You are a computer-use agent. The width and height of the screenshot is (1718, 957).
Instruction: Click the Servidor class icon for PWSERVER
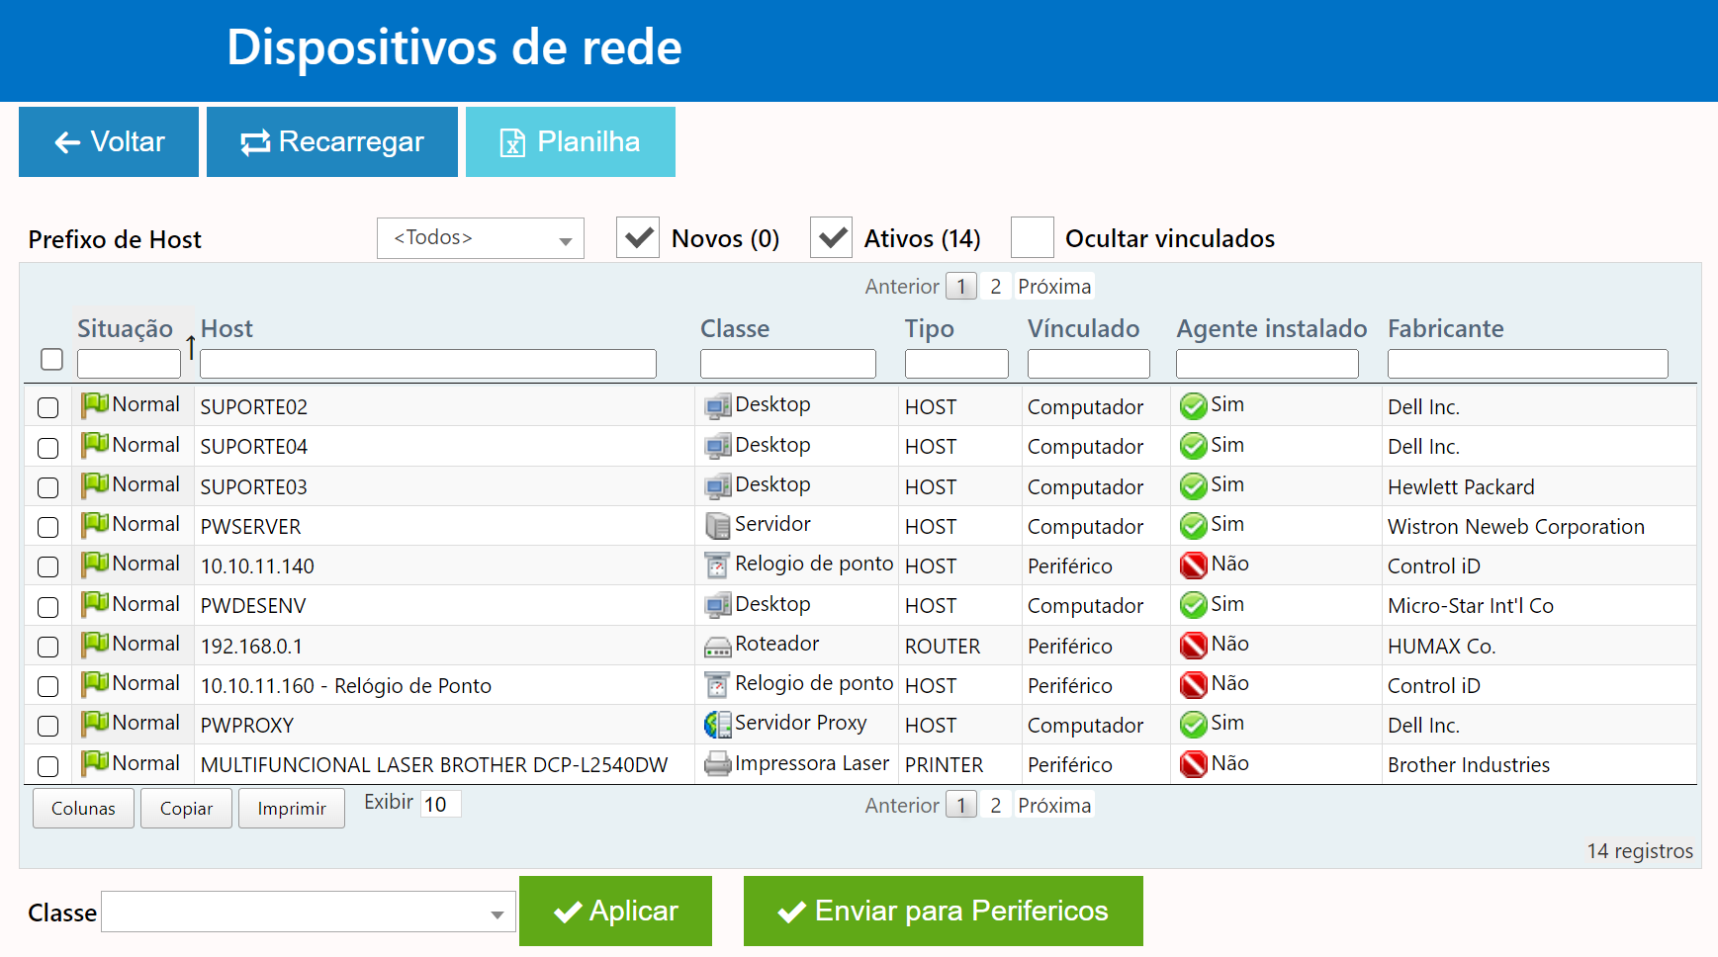[718, 525]
